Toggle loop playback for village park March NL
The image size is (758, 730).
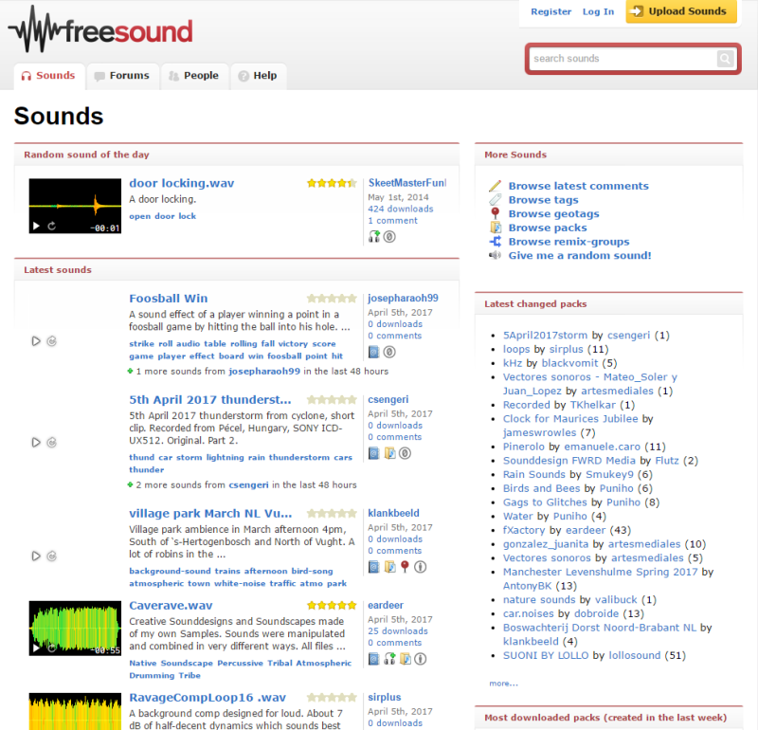50,556
